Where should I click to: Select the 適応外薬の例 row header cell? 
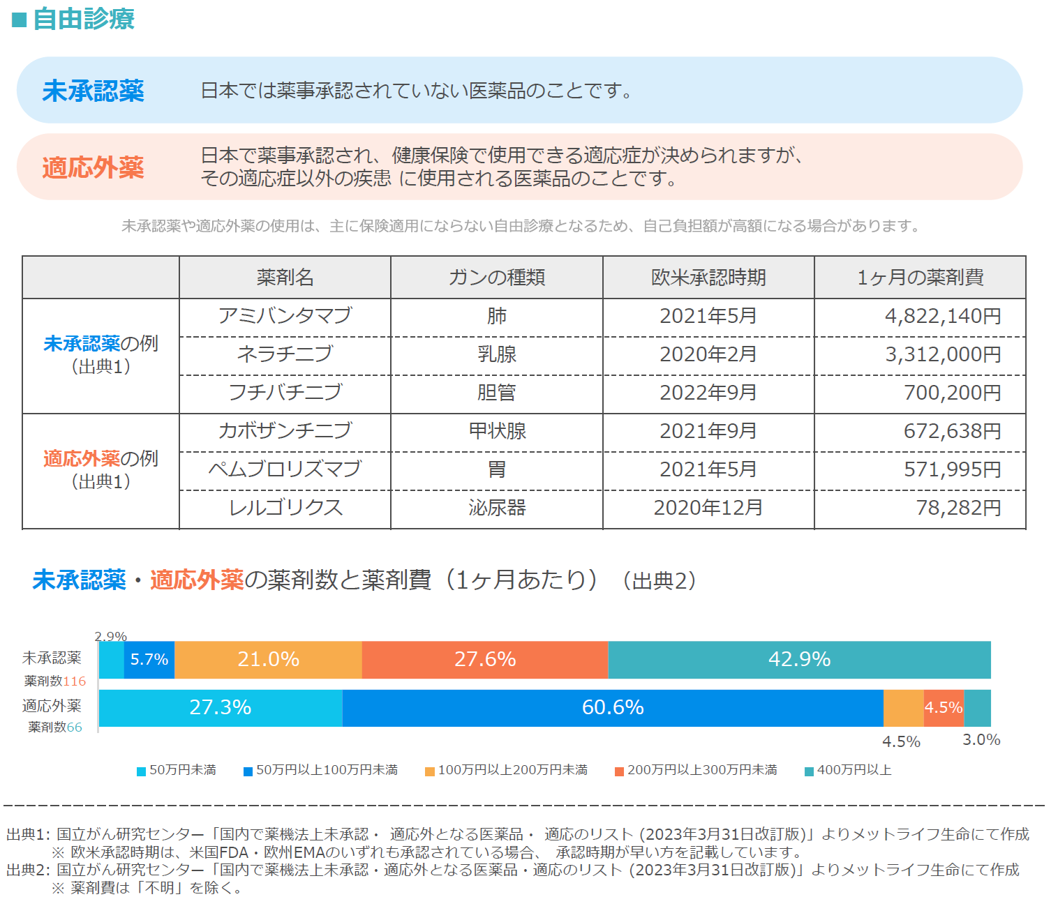[x=101, y=471]
